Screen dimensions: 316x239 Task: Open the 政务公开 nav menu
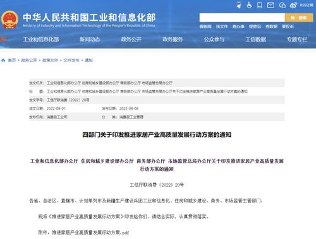click(x=131, y=39)
